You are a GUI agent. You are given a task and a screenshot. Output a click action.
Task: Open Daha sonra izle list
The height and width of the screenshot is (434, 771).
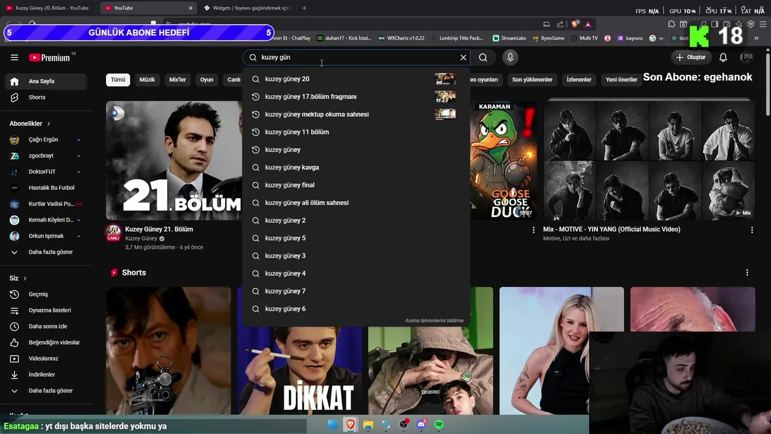point(45,326)
